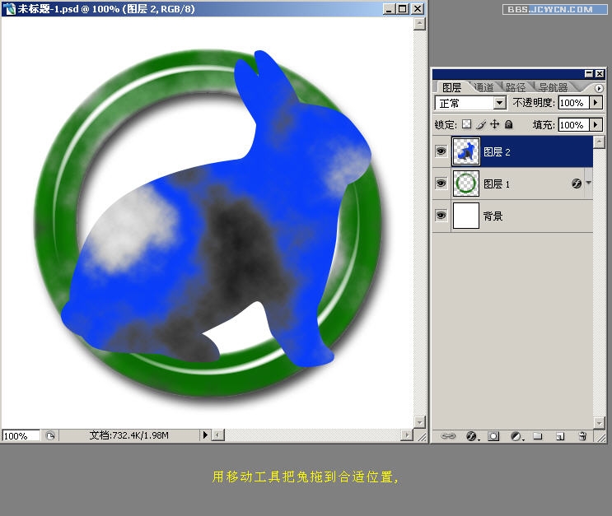Hide 图层 1 using eye icon
The height and width of the screenshot is (516, 612).
point(441,183)
